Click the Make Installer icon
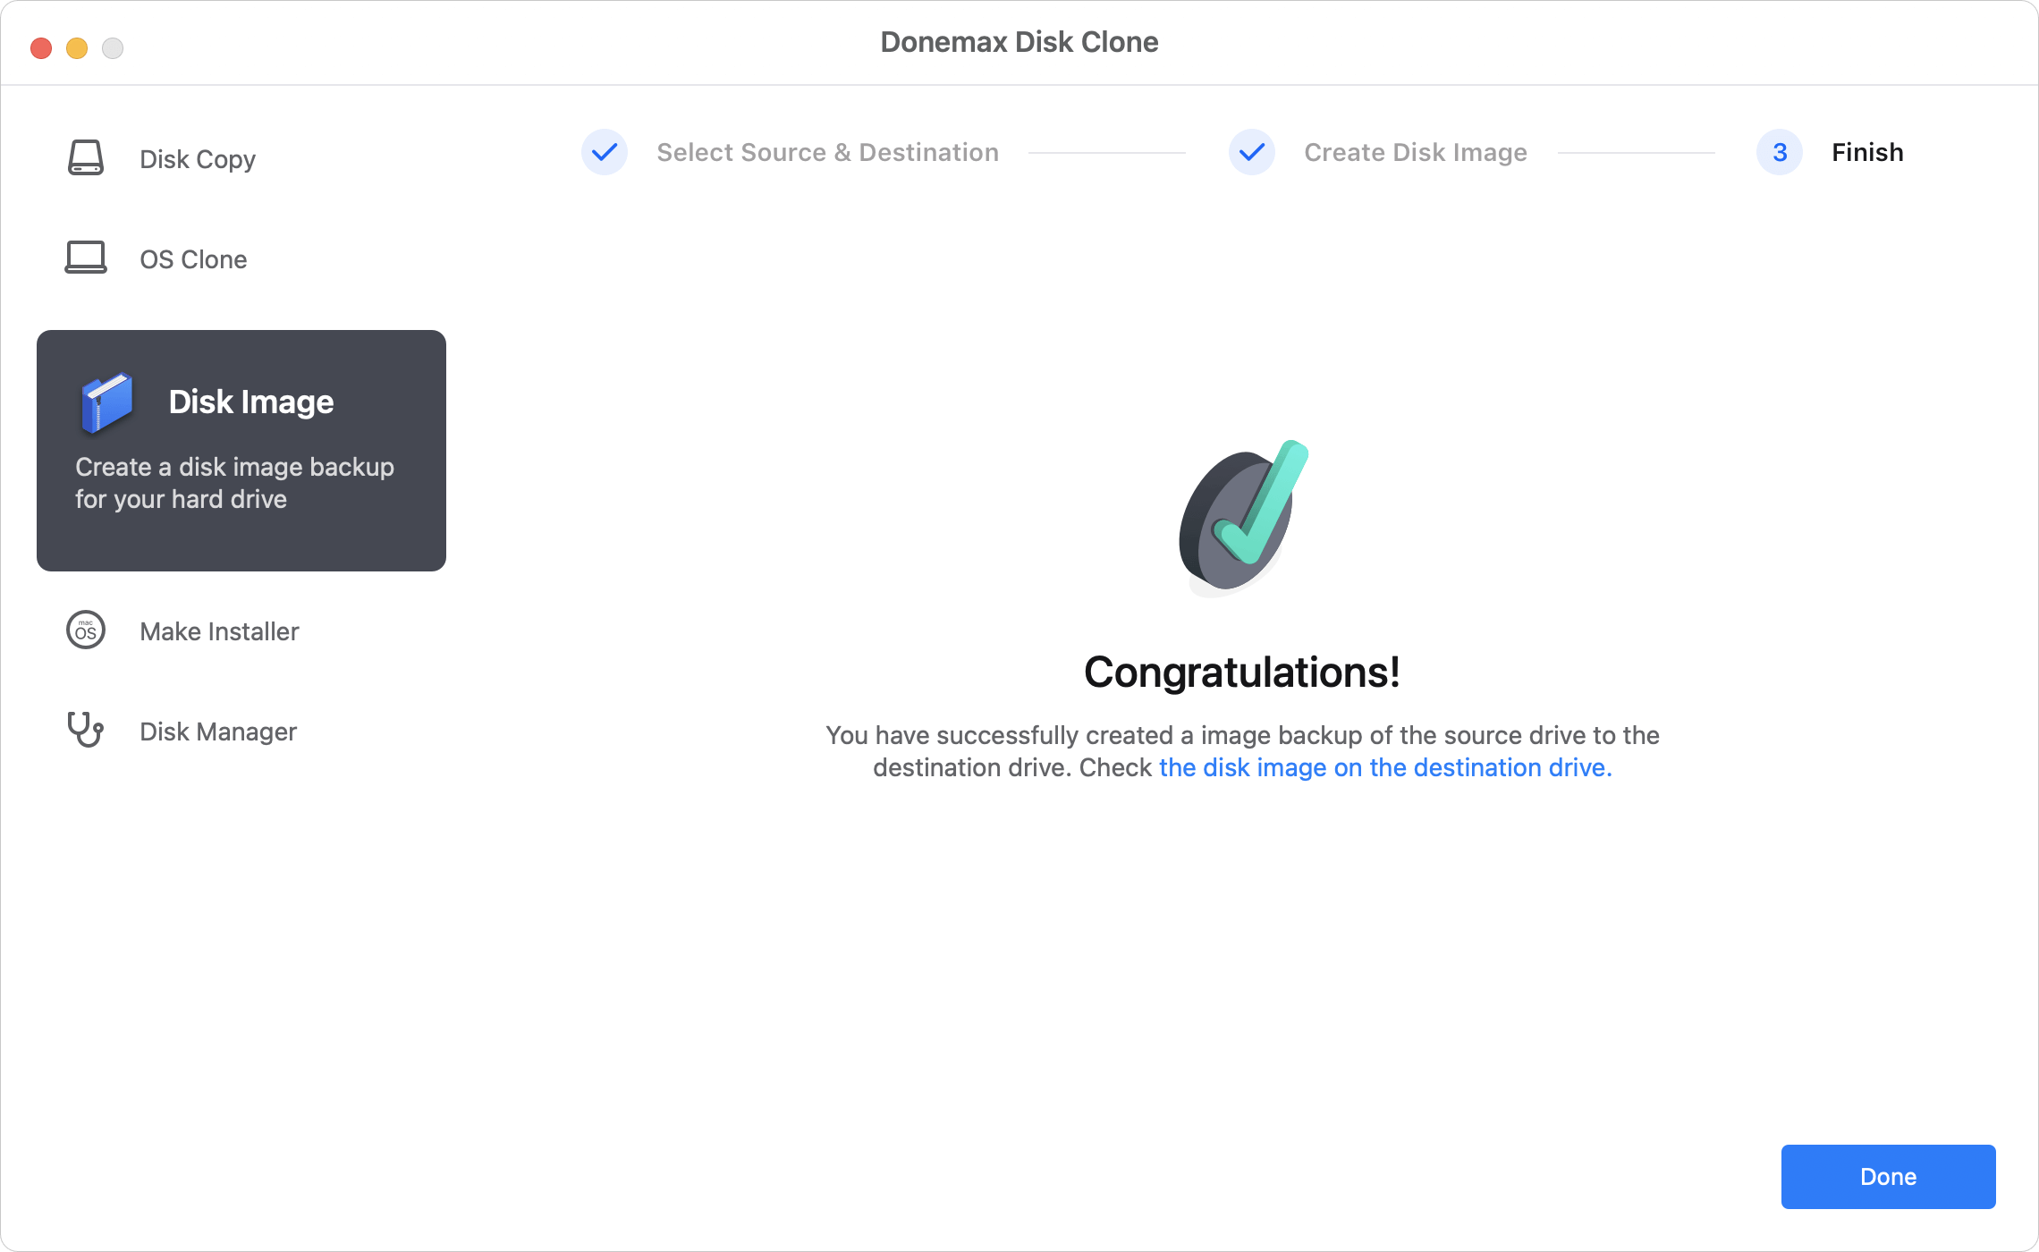This screenshot has height=1252, width=2039. (86, 630)
